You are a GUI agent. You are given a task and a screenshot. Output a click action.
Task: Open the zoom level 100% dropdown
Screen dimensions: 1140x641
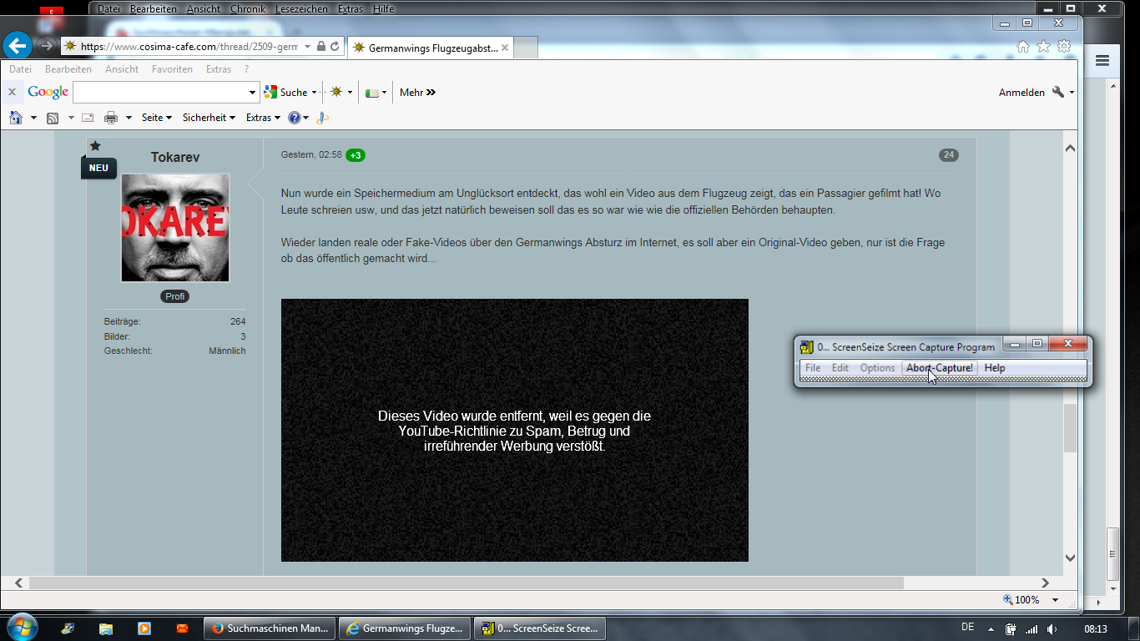[1055, 599]
